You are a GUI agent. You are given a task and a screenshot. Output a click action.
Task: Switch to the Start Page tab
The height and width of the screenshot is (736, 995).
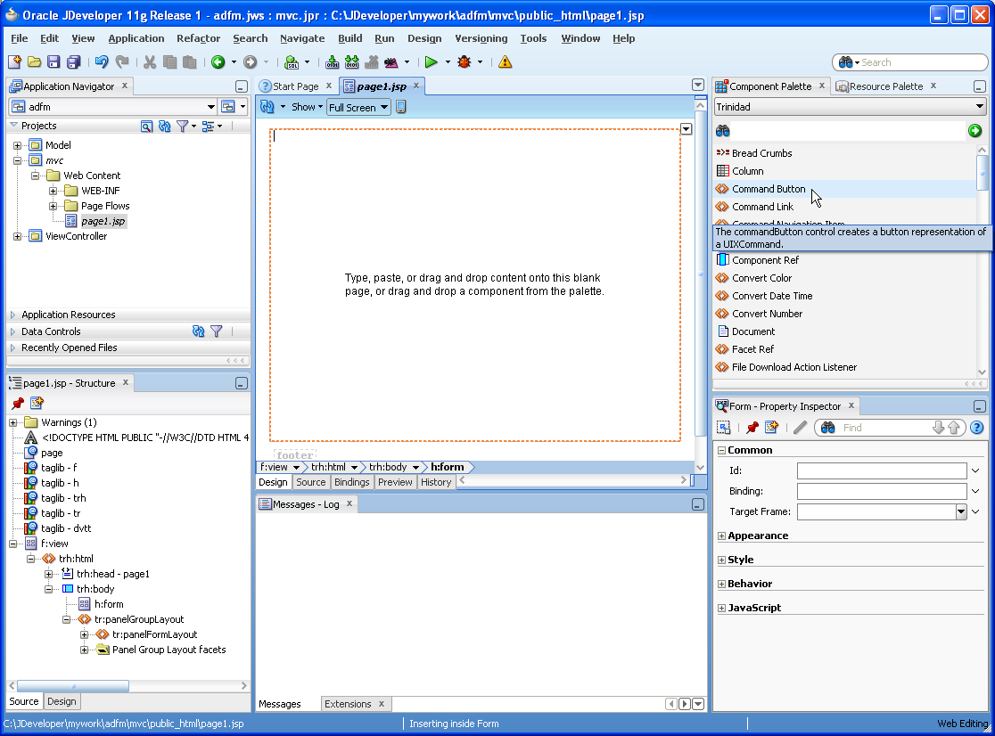296,86
